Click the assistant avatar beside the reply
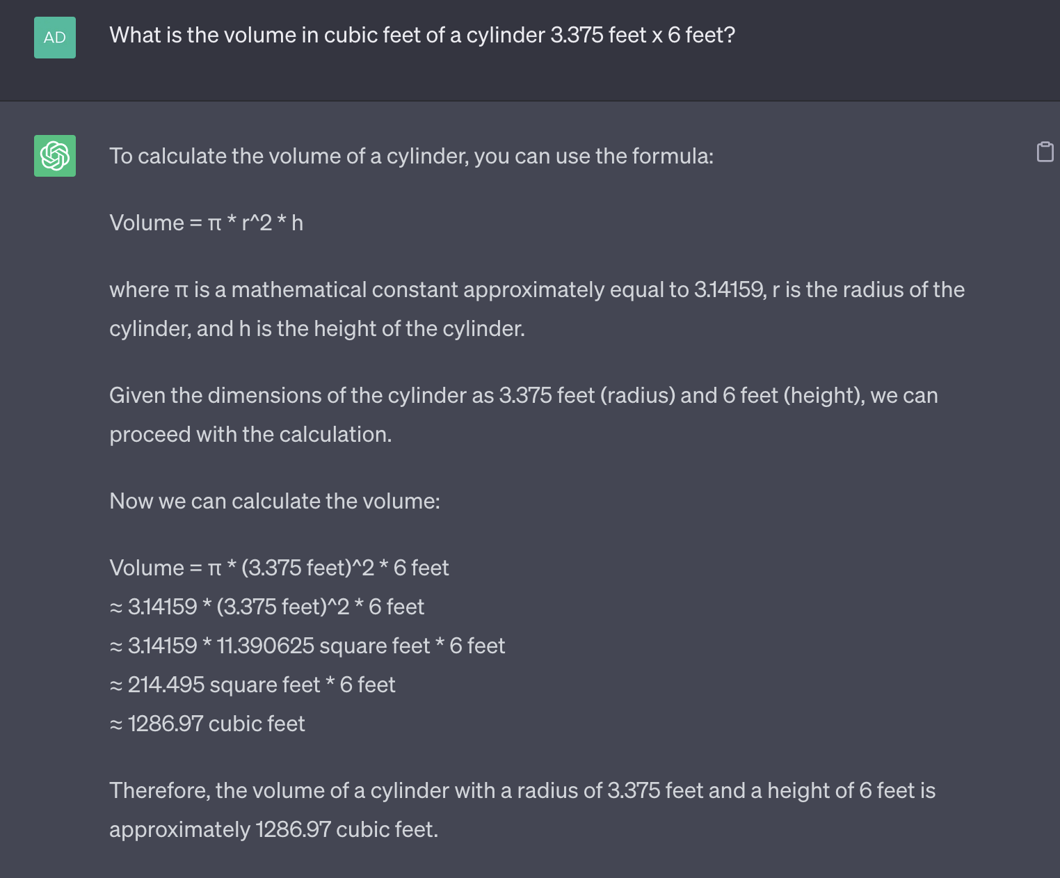Screen dimensions: 1060x878 (x=54, y=156)
